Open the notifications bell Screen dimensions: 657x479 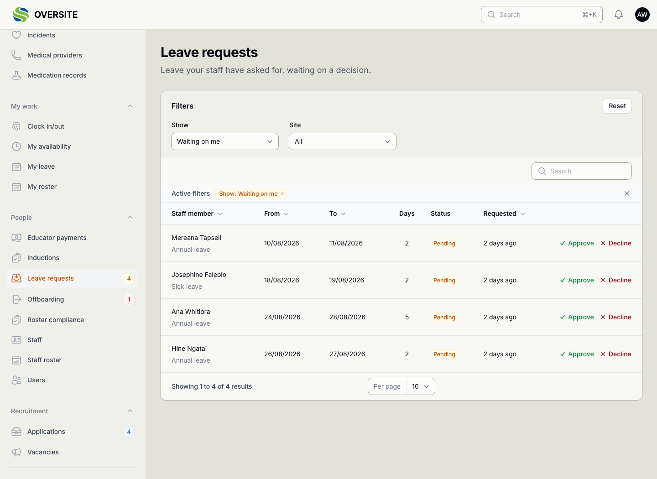click(619, 15)
